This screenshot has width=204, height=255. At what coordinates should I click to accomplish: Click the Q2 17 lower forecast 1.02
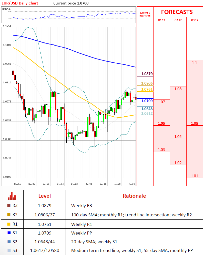point(178,163)
